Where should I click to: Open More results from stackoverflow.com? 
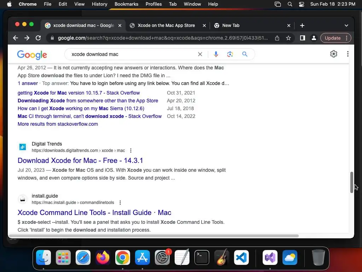pyautogui.click(x=58, y=124)
